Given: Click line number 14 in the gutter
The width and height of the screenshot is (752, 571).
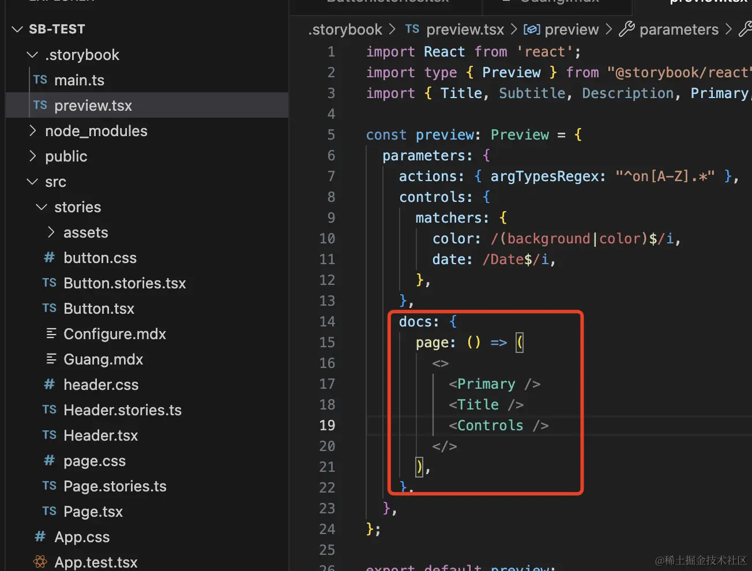Looking at the screenshot, I should (x=327, y=321).
